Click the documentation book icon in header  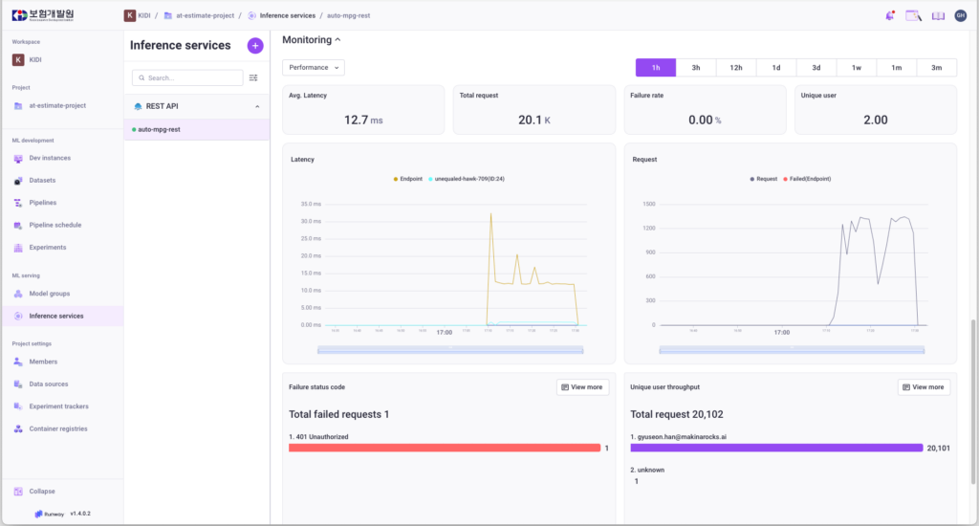(x=938, y=15)
